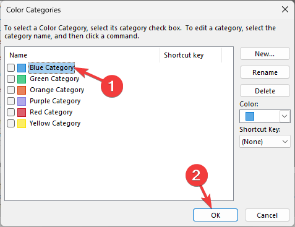Click the Rename button
The image size is (295, 227).
(265, 72)
